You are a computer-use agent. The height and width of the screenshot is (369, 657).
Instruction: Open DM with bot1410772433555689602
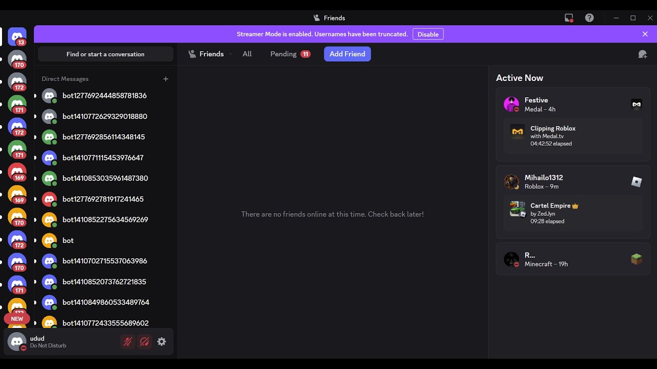106,323
